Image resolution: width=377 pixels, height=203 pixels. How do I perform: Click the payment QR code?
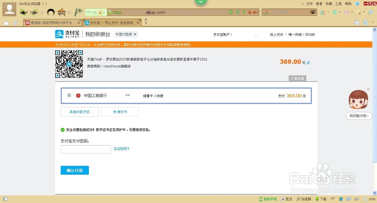[69, 64]
